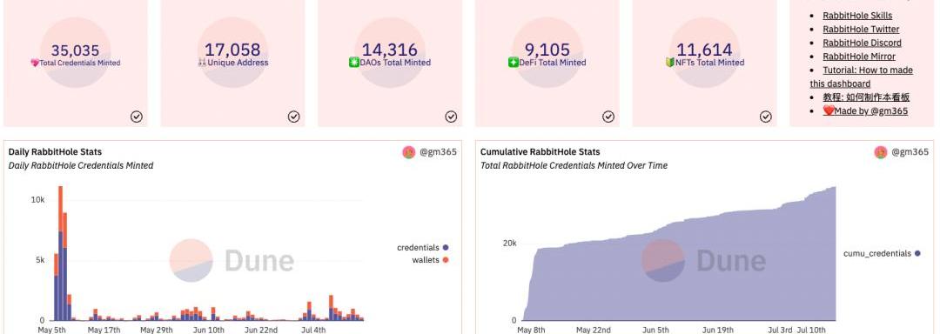Click the checkmark icon on Total Credentials Minted card
Screen dimensions: 940x334
[136, 117]
